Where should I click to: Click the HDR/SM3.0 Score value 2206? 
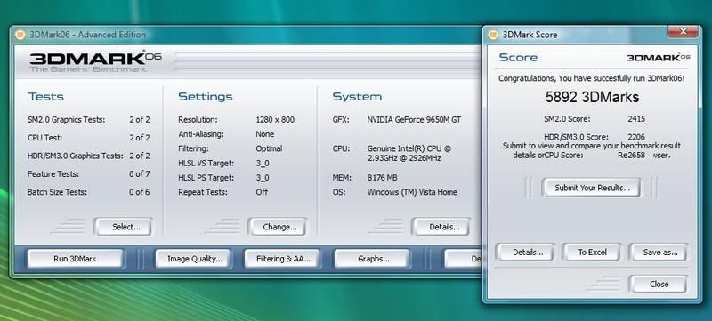(x=636, y=137)
